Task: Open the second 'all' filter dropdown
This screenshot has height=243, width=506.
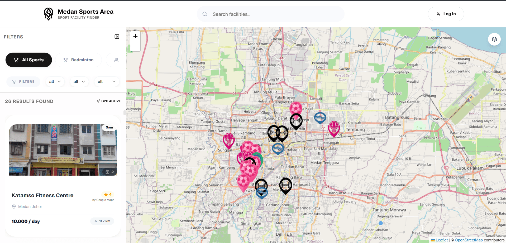Action: (79, 82)
